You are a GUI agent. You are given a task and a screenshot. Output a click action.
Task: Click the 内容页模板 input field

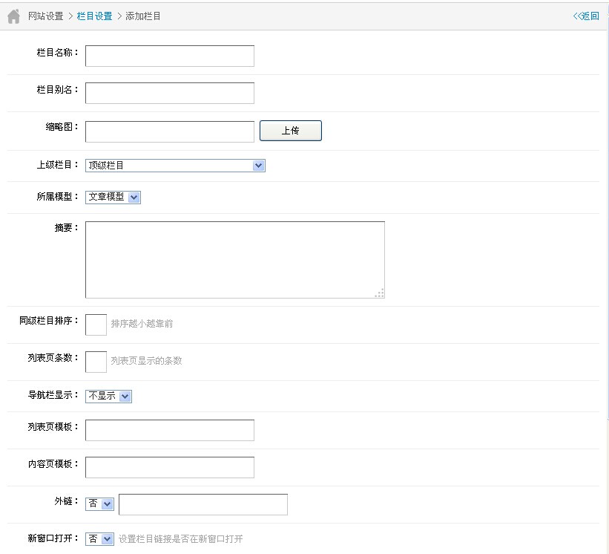tap(170, 467)
